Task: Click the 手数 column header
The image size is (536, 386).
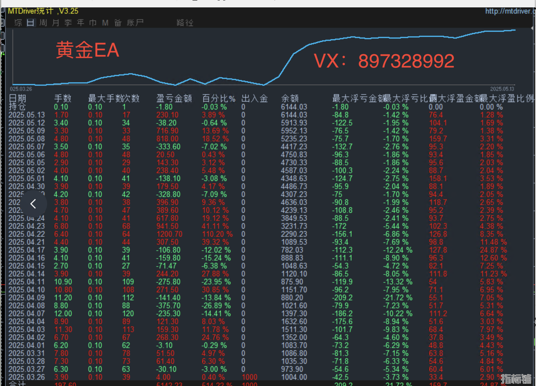Action: pos(63,98)
